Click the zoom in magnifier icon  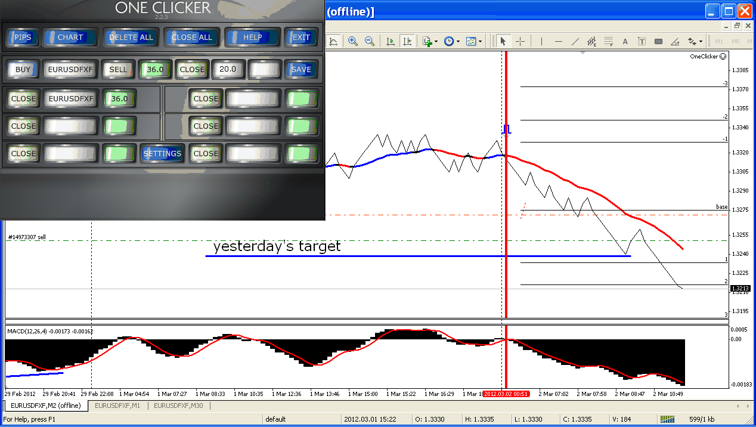pyautogui.click(x=353, y=41)
